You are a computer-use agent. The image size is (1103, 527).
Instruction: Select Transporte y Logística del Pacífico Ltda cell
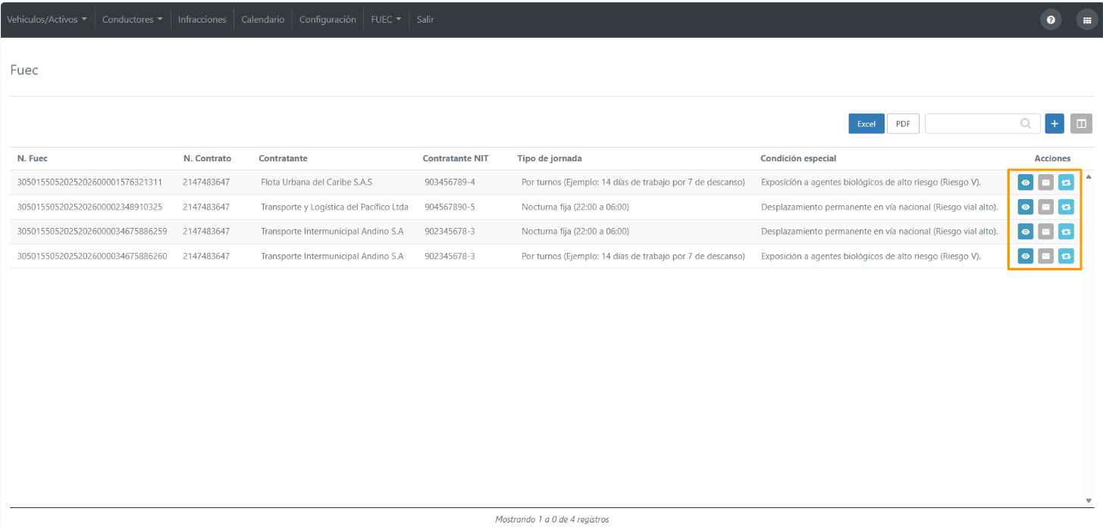pyautogui.click(x=335, y=207)
